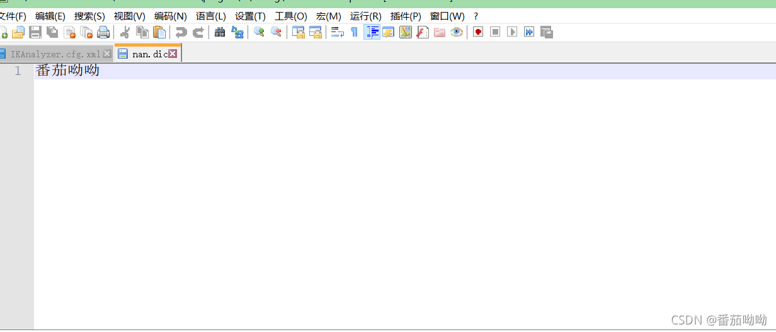This screenshot has height=332, width=776.
Task: Open Find with binoculars icon
Action: 220,32
